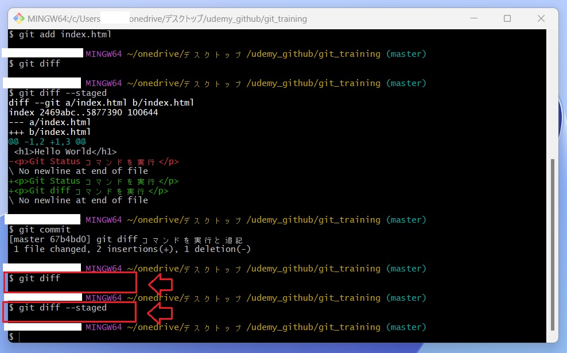Click the git add index.html command line

coord(60,34)
